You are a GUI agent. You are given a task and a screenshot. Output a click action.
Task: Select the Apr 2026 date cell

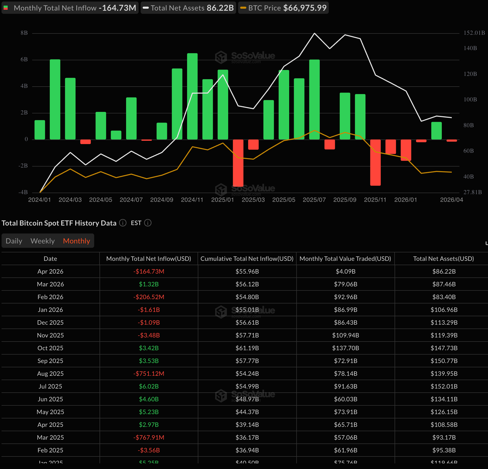tap(50, 271)
